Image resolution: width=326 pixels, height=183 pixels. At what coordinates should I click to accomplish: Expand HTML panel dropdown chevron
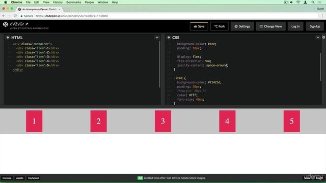[157, 38]
